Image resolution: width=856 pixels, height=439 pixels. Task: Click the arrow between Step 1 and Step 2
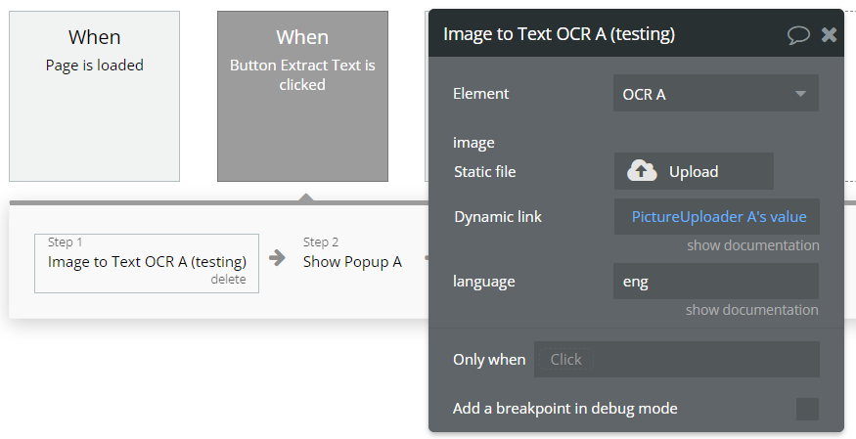[x=278, y=258]
